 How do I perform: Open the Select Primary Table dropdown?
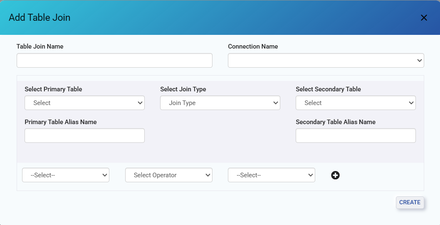85,103
